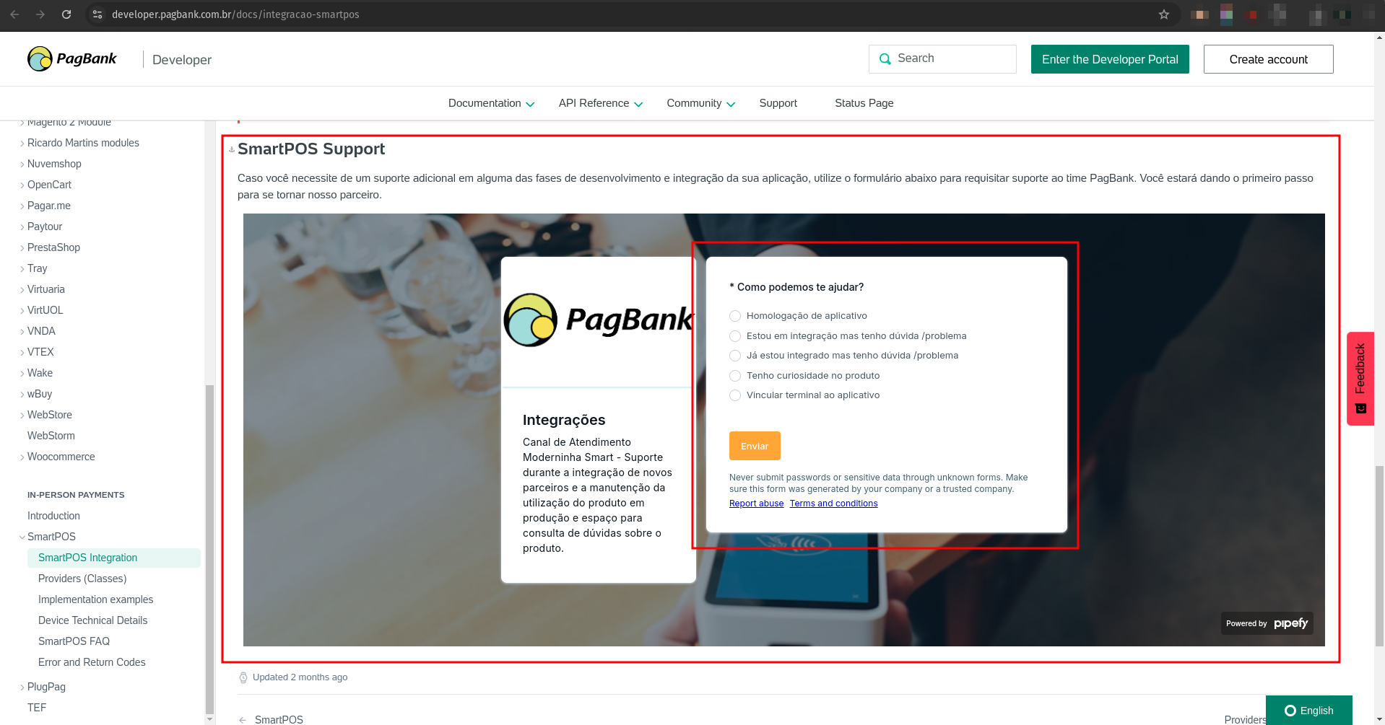Click the PagBank logo in header
This screenshot has height=725, width=1385.
[x=71, y=59]
